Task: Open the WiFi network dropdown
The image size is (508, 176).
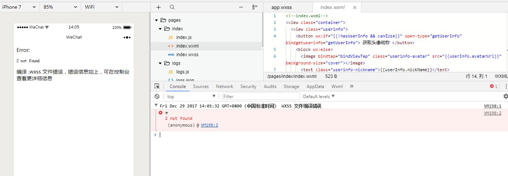Action: tap(101, 7)
